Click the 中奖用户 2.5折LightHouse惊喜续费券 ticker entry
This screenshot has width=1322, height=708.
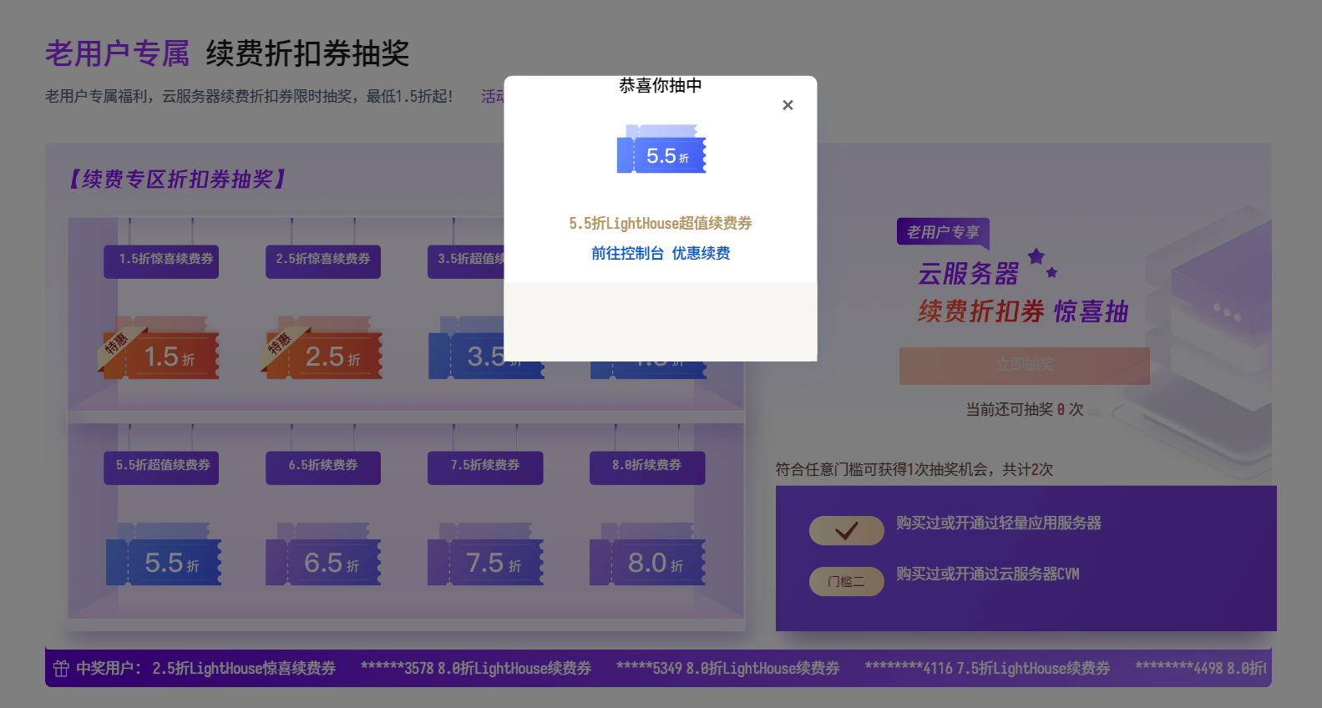205,669
